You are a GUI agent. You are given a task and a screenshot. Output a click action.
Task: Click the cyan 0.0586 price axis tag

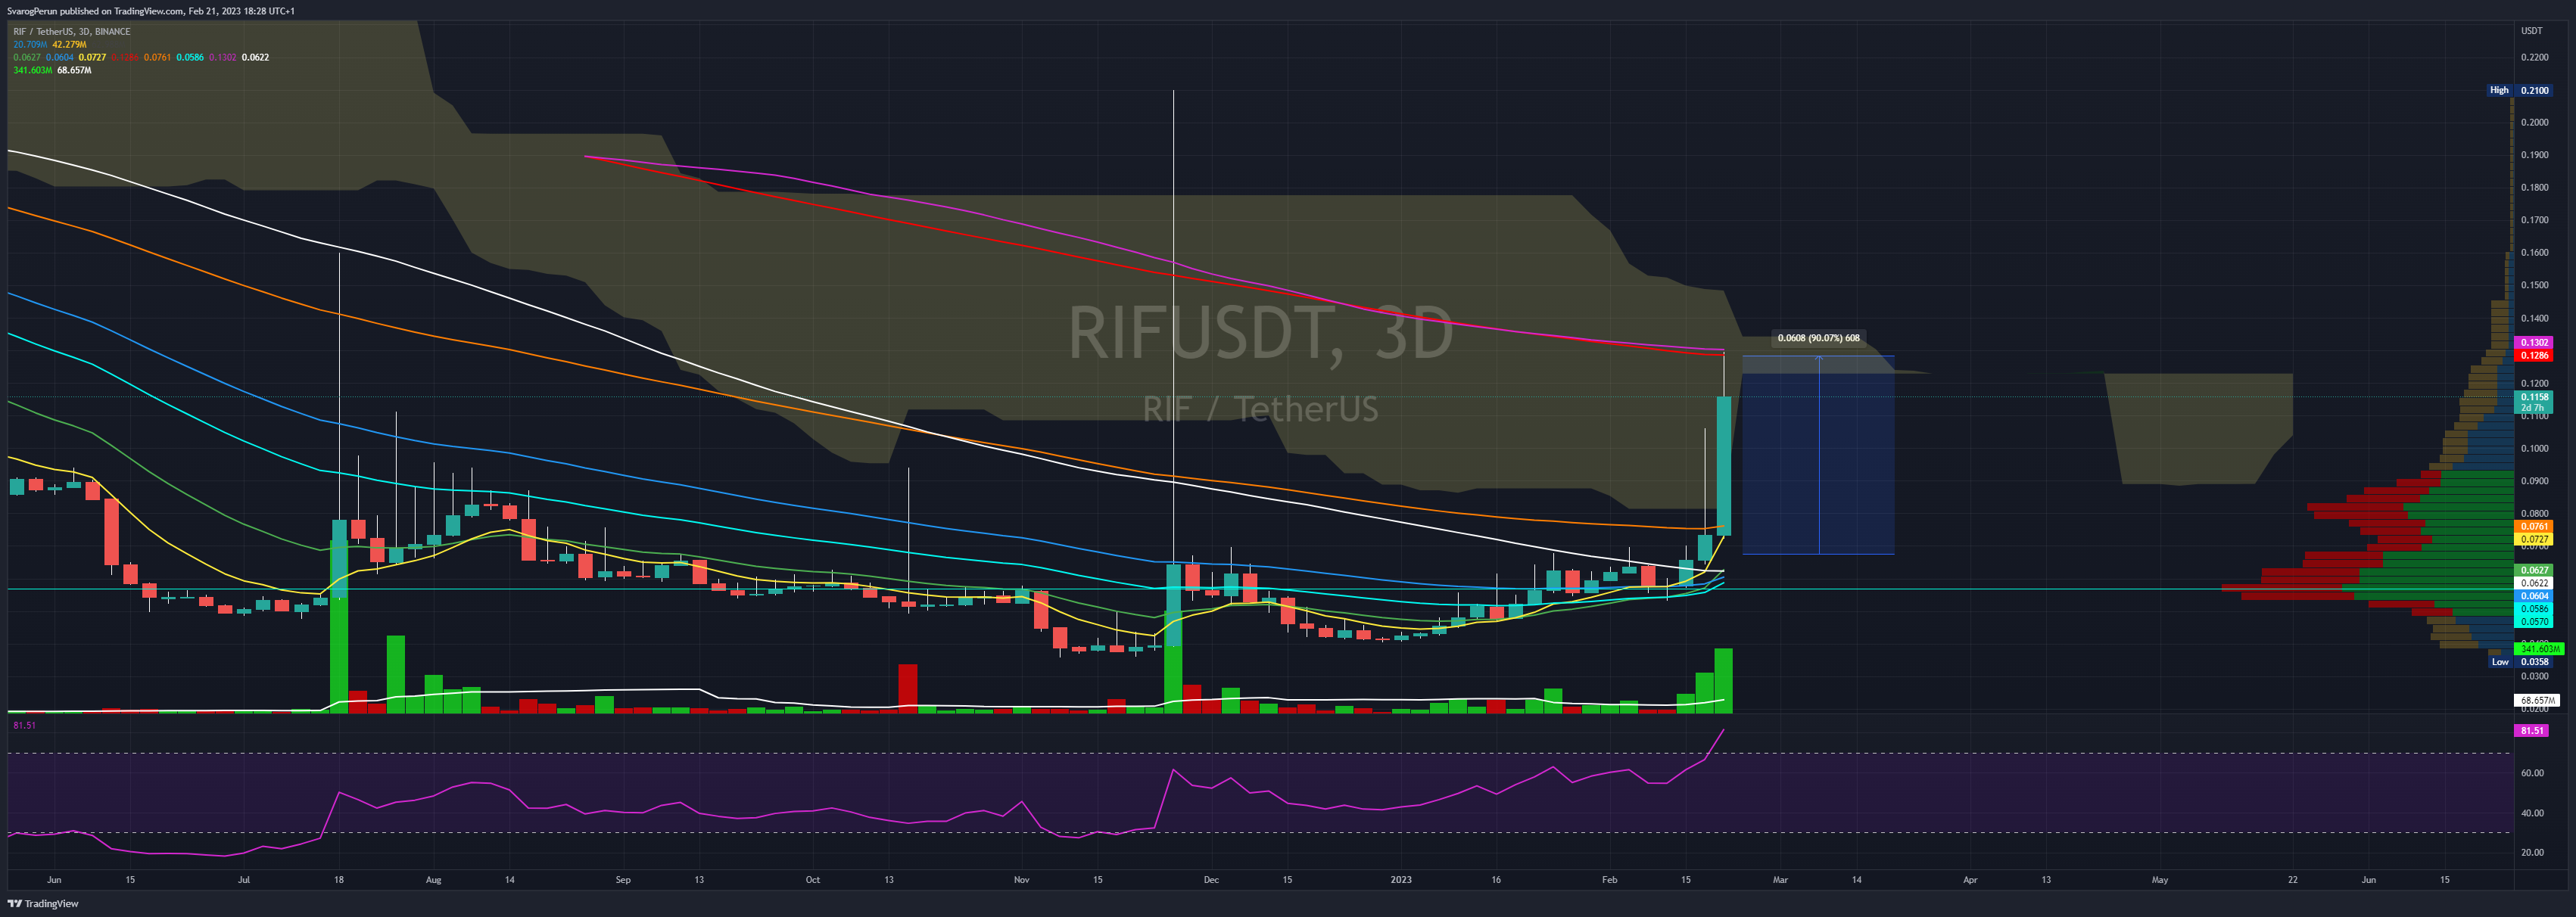point(2534,609)
